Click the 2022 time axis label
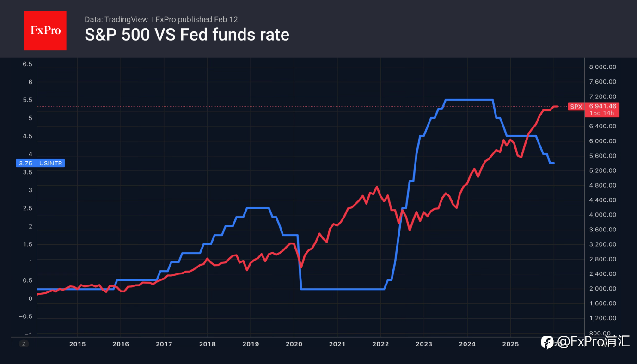This screenshot has height=364, width=637. click(x=380, y=344)
